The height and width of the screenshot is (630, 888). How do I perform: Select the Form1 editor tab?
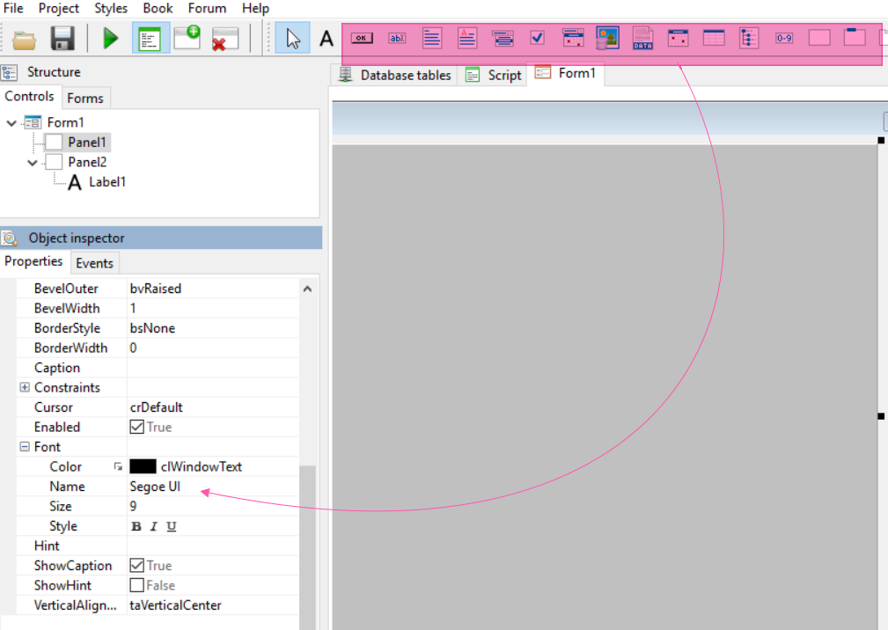(566, 74)
